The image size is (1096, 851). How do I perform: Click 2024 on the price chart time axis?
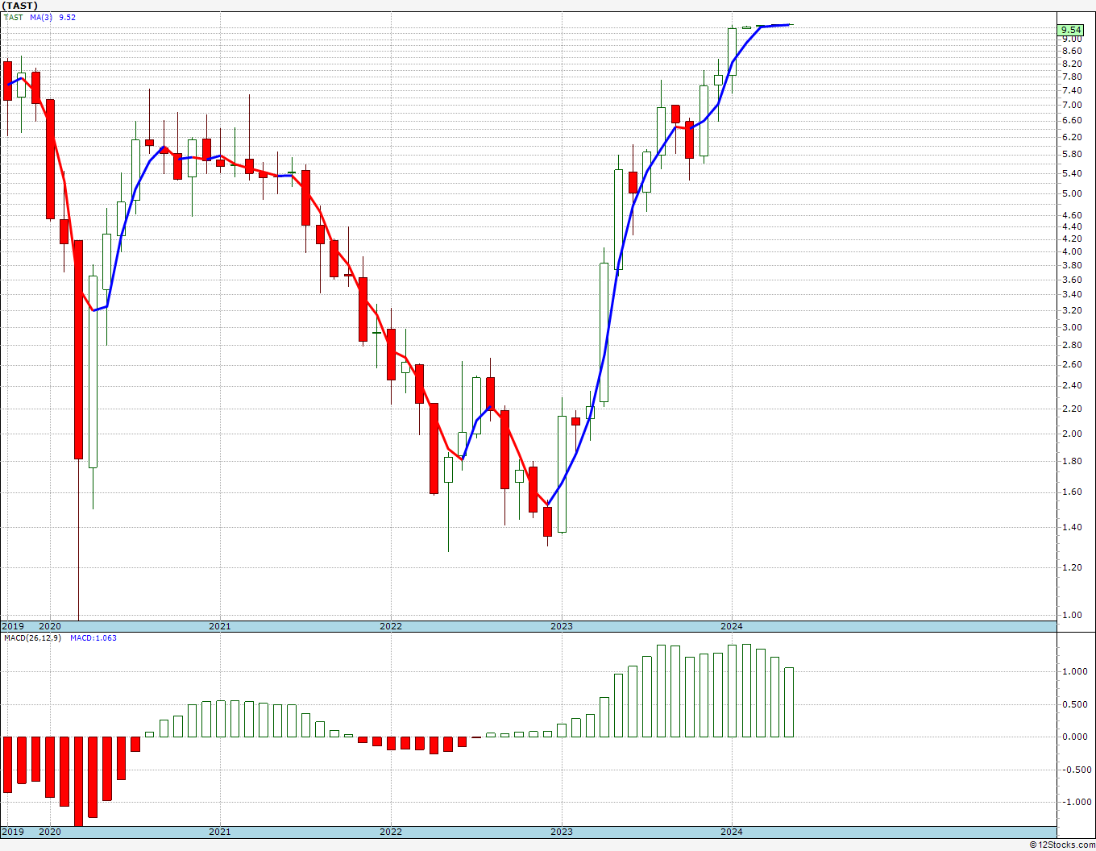[x=732, y=626]
